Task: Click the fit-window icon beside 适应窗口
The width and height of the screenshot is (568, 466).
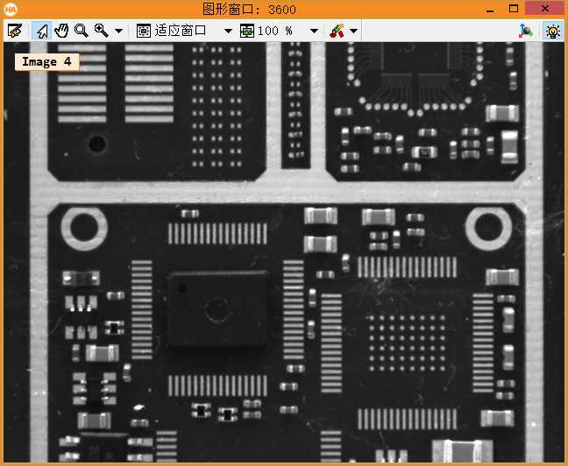Action: [144, 31]
